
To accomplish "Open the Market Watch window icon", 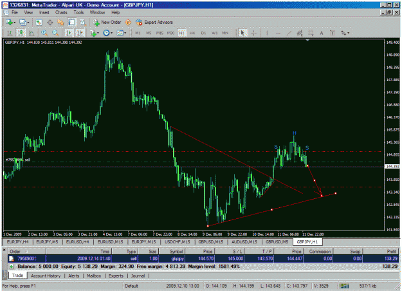I will [39, 23].
